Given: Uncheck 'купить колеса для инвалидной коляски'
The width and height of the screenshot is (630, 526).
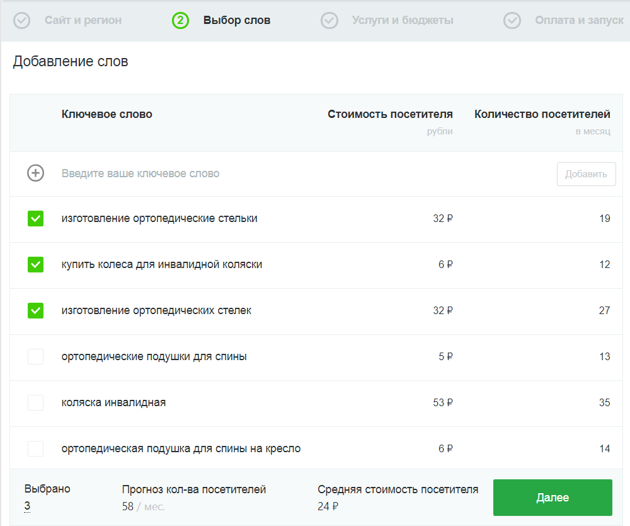Looking at the screenshot, I should [x=35, y=265].
